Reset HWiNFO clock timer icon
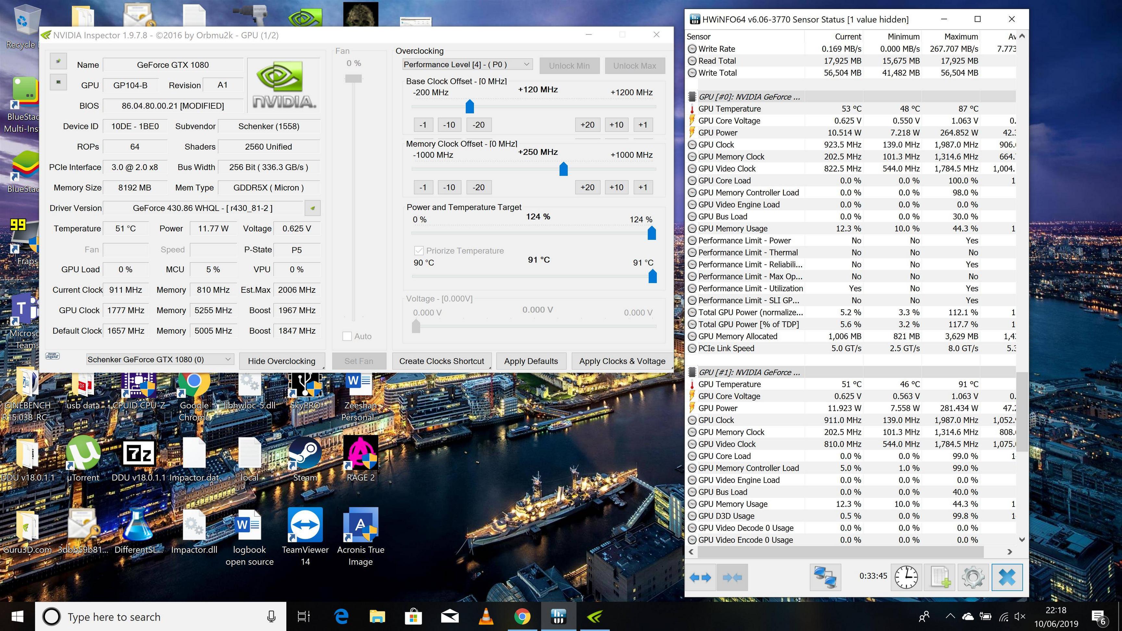 pyautogui.click(x=906, y=577)
